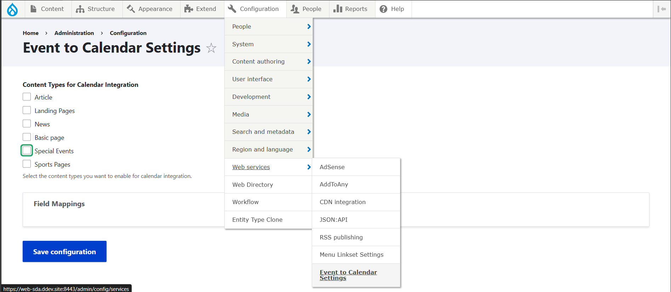Screen dimensions: 671x292
Task: Click the Reports bar chart icon
Action: (338, 9)
